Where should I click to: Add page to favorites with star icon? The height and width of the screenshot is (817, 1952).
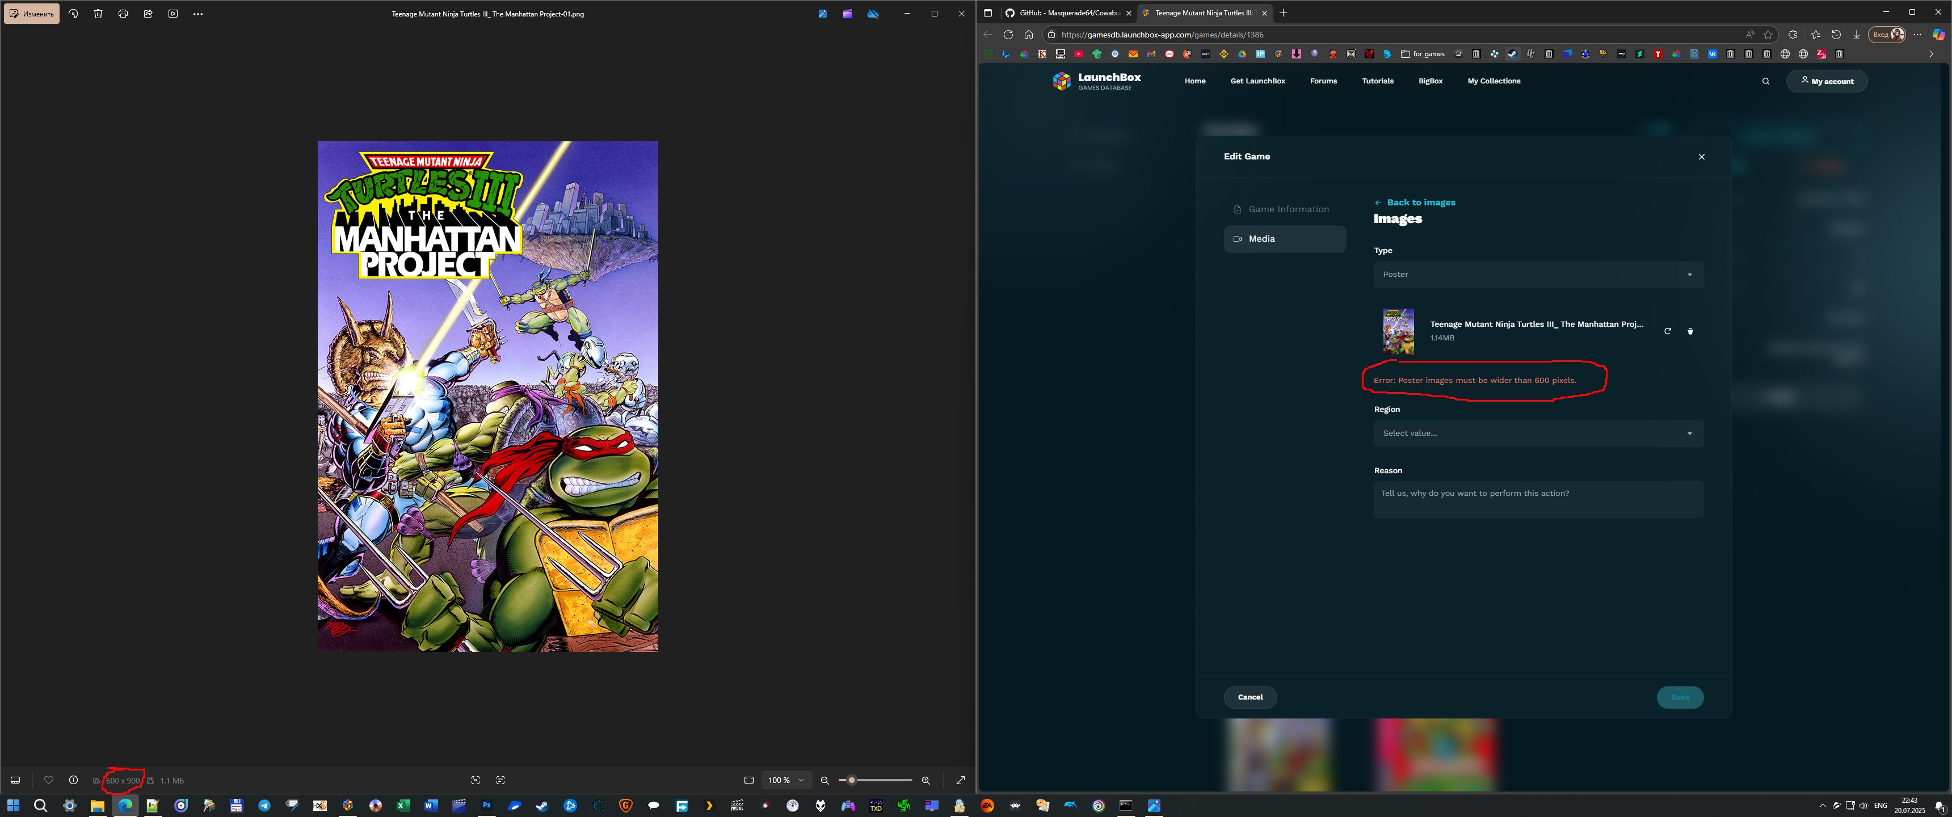pyautogui.click(x=1768, y=34)
